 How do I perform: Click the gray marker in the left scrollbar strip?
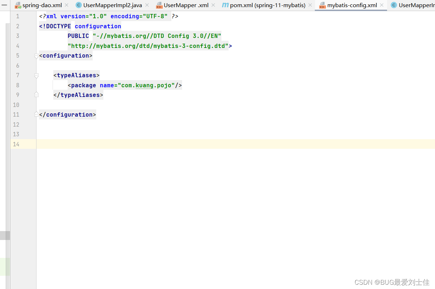pyautogui.click(x=5, y=235)
